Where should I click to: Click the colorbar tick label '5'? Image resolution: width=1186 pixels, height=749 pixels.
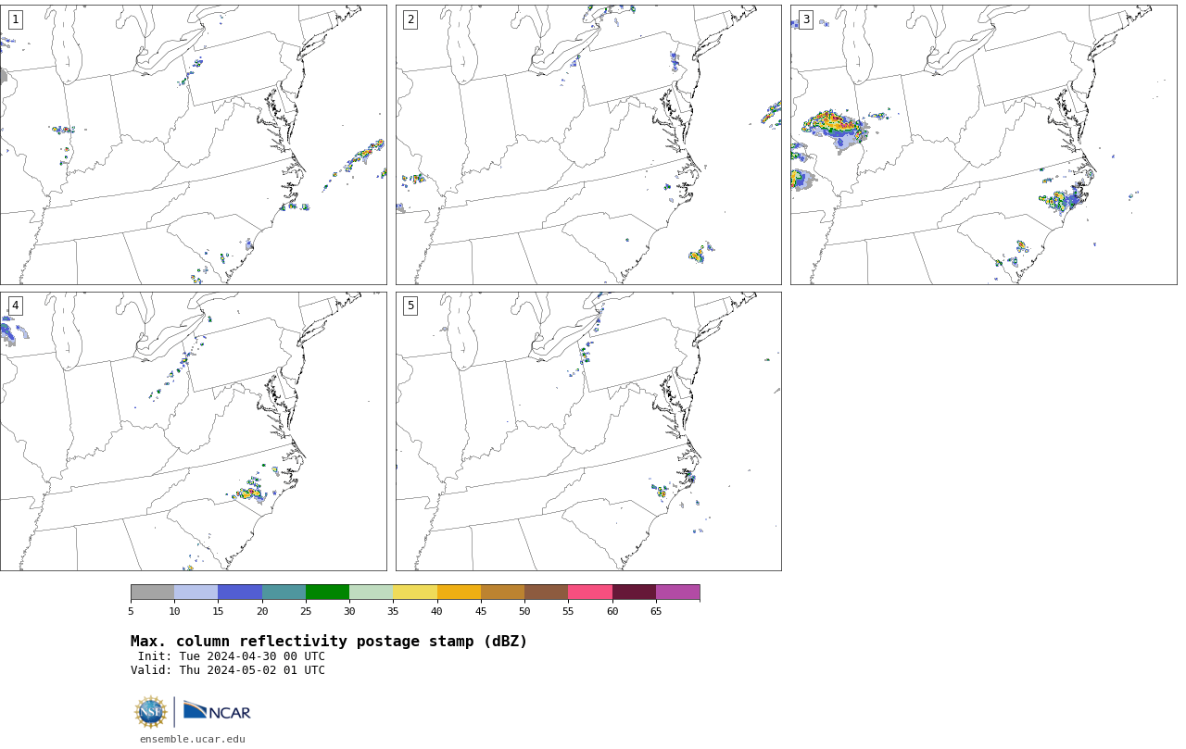(x=131, y=611)
